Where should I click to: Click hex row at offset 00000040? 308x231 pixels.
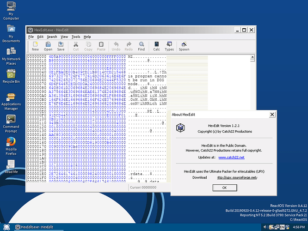click(x=87, y=72)
